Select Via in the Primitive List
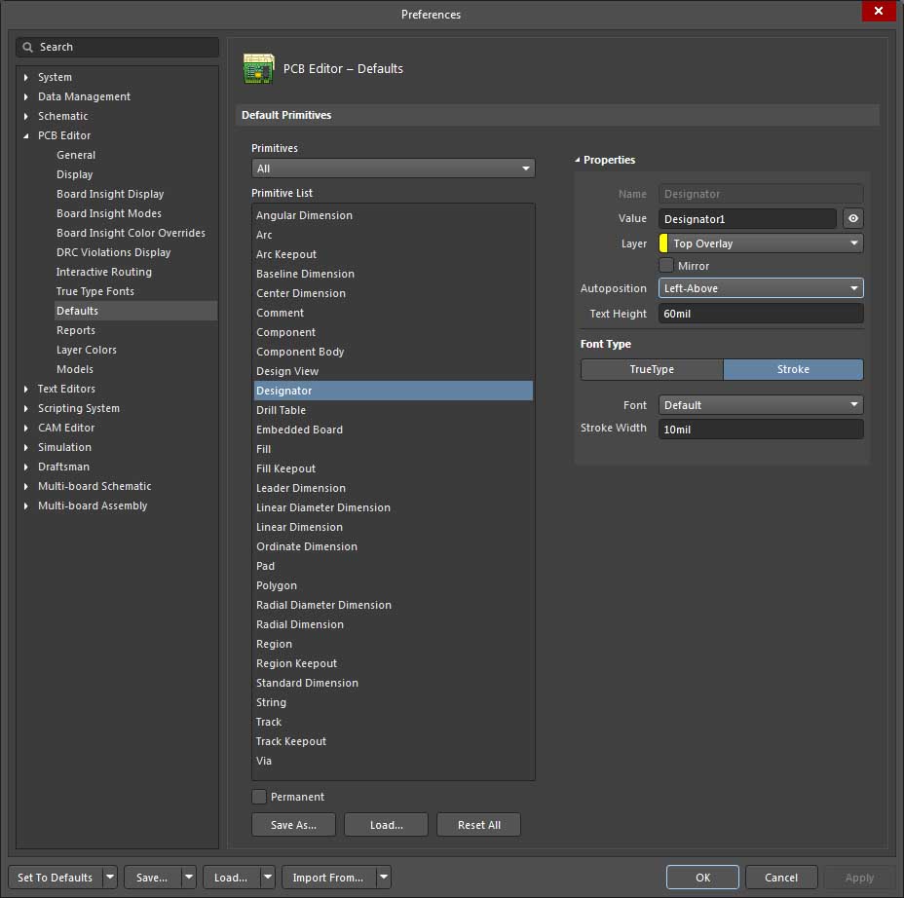 click(264, 761)
